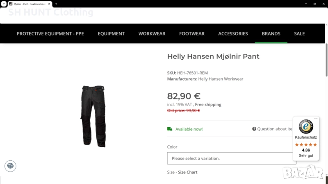Open the Equipment menu
Screen dimensions: 328x184
point(111,34)
